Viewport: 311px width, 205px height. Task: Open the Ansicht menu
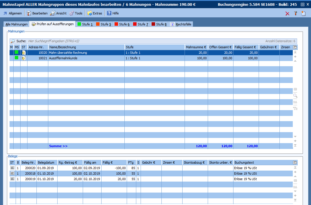point(58,13)
